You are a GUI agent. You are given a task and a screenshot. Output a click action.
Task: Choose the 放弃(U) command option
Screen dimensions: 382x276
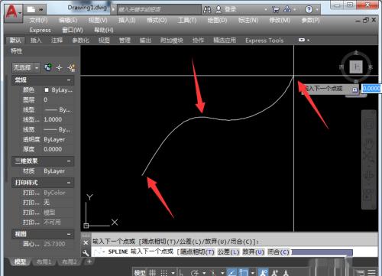pos(254,252)
